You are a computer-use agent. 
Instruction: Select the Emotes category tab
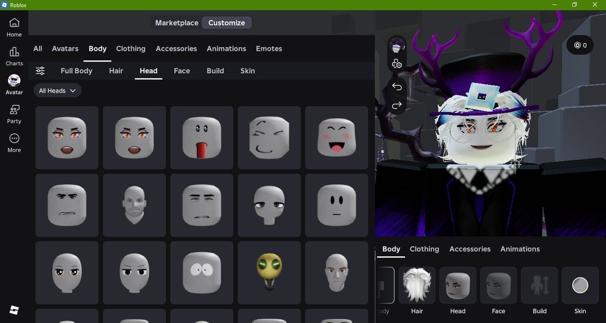click(x=269, y=49)
